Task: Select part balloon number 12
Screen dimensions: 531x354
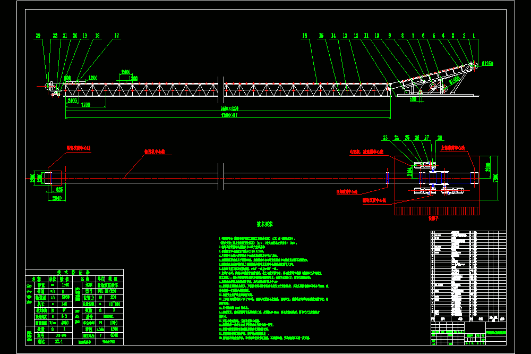Action: (356, 36)
